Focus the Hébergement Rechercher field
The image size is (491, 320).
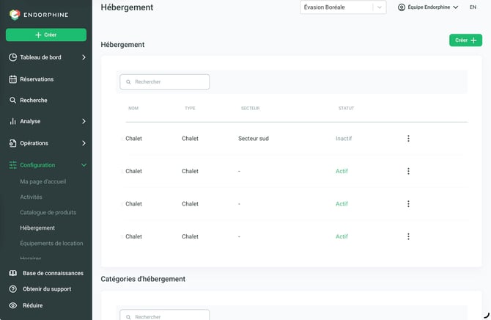click(165, 82)
